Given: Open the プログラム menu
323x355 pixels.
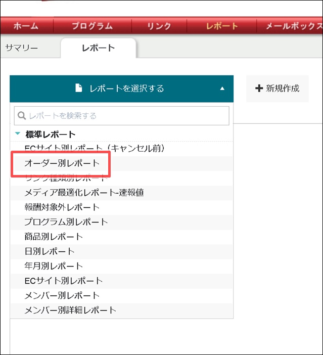Looking at the screenshot, I should click(x=93, y=26).
